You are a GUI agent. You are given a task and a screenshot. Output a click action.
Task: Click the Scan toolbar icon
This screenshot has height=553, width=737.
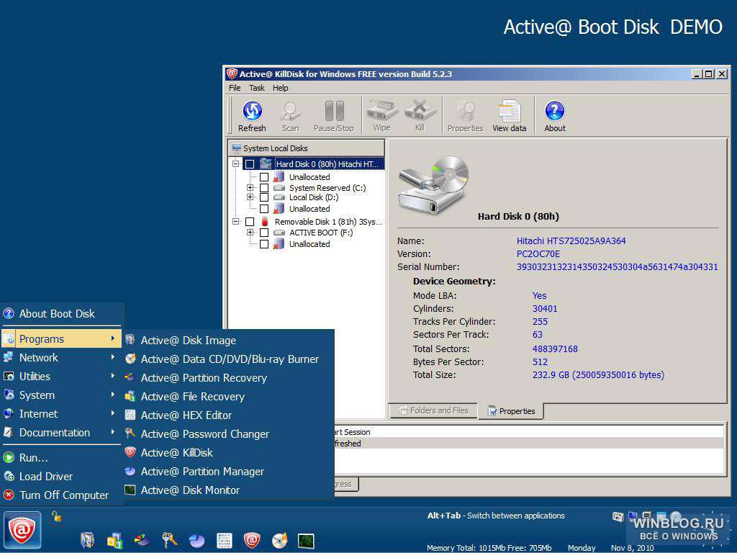coord(290,116)
